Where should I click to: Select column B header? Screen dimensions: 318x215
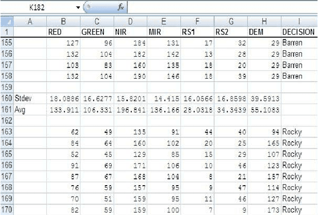[63, 21]
